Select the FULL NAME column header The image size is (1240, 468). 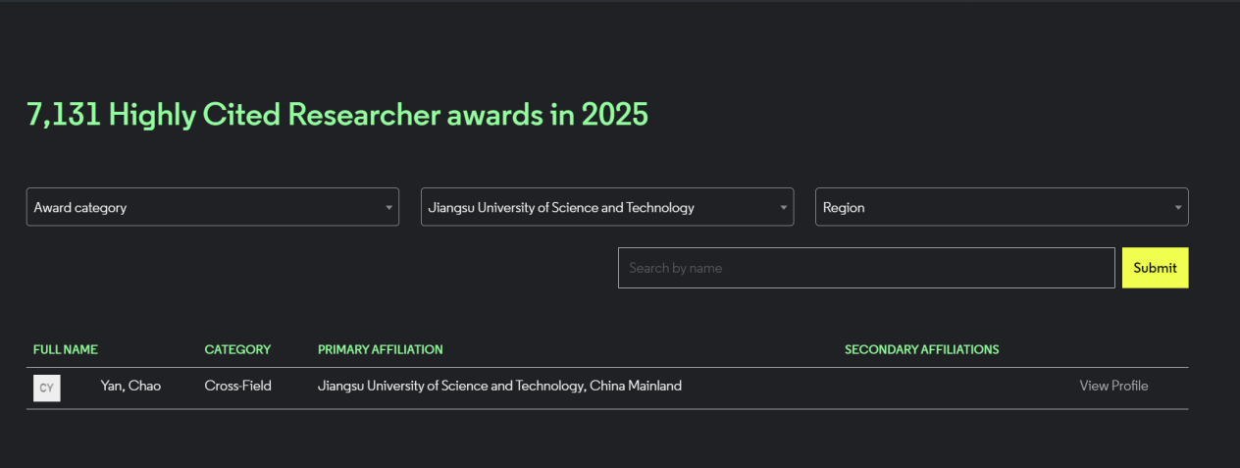[66, 349]
